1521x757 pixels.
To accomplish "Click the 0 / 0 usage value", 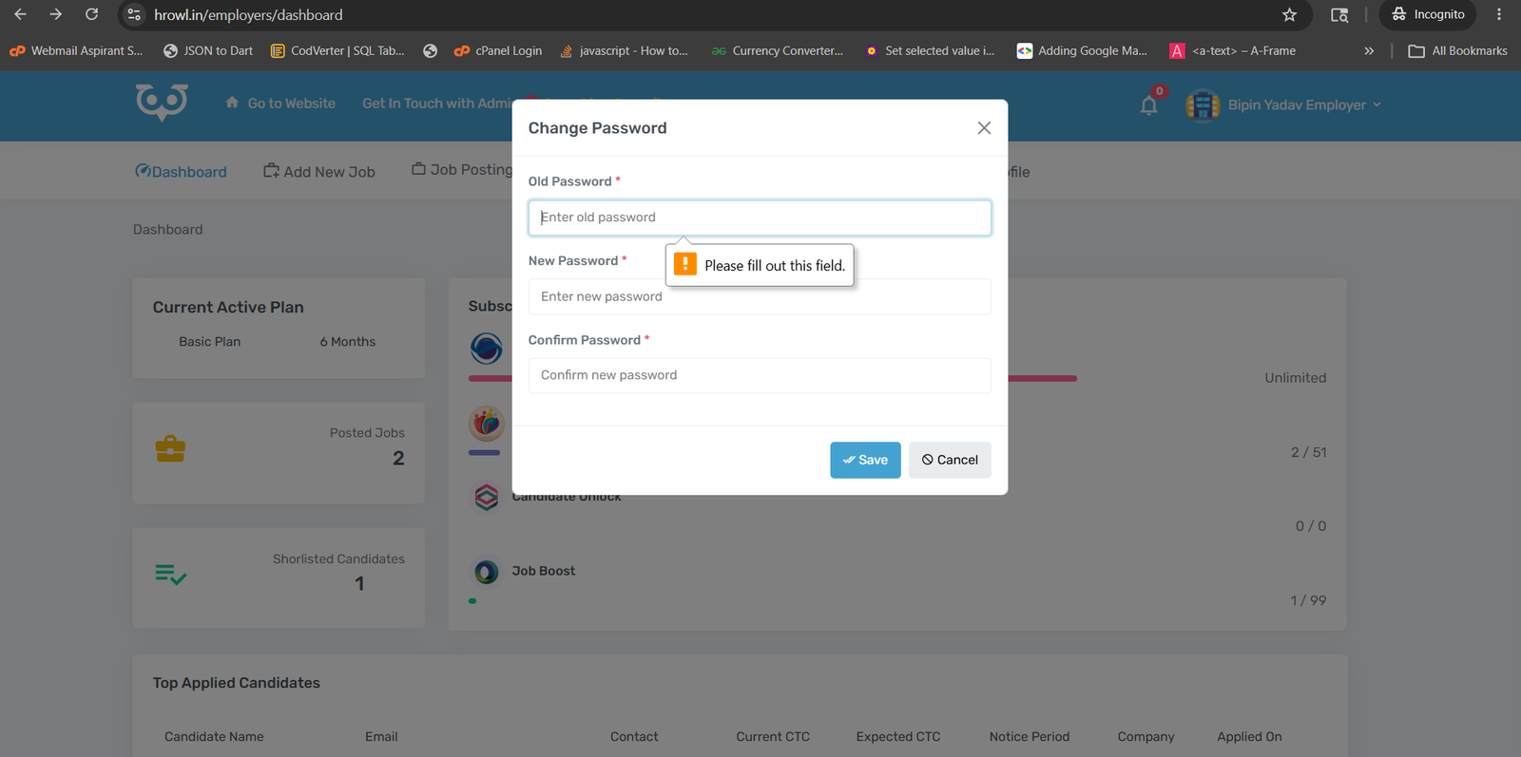I will tap(1311, 526).
